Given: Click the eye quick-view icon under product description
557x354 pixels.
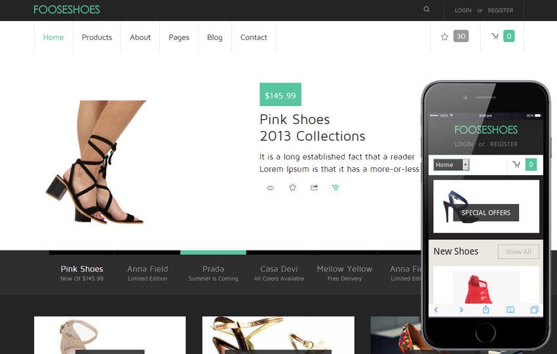Looking at the screenshot, I should point(270,188).
